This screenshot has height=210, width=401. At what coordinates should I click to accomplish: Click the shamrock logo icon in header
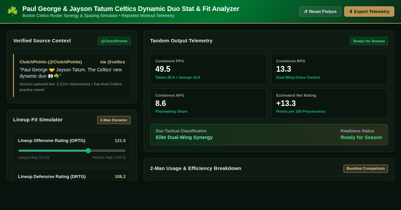click(12, 11)
